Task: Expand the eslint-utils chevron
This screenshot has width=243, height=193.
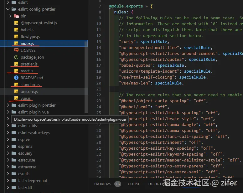Action: pos(8,126)
